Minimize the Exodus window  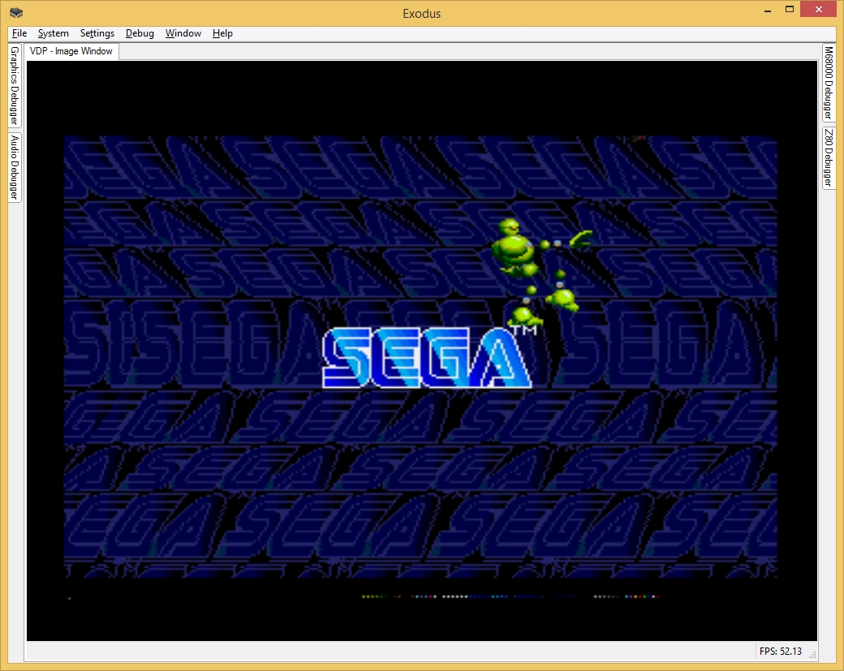pyautogui.click(x=764, y=10)
